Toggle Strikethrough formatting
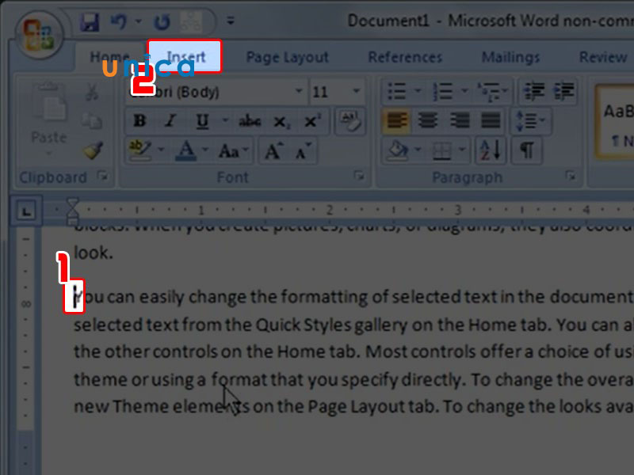Image resolution: width=634 pixels, height=475 pixels. pyautogui.click(x=250, y=121)
